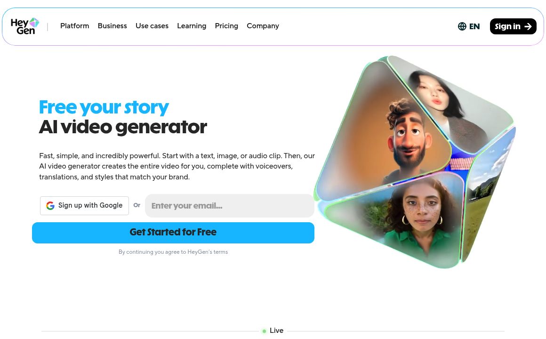
Task: Open the Business menu
Action: point(112,26)
